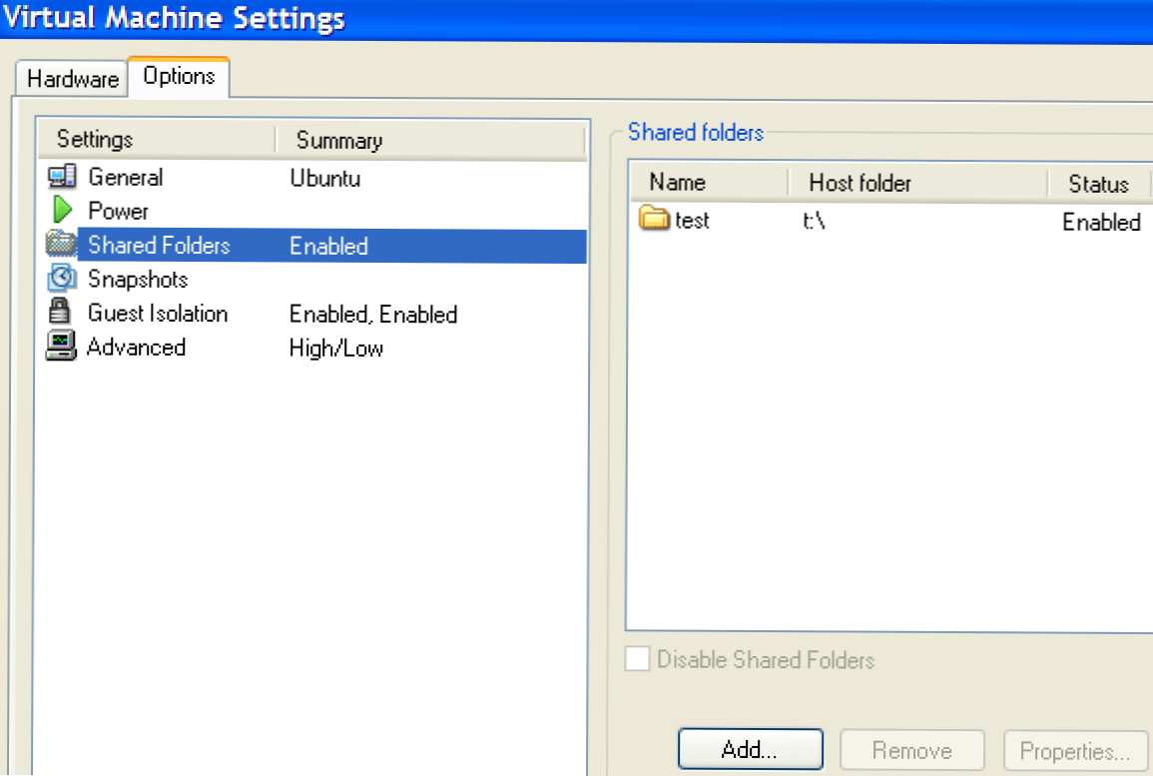Image resolution: width=1153 pixels, height=776 pixels.
Task: Switch to the Hardware tab
Action: (73, 79)
